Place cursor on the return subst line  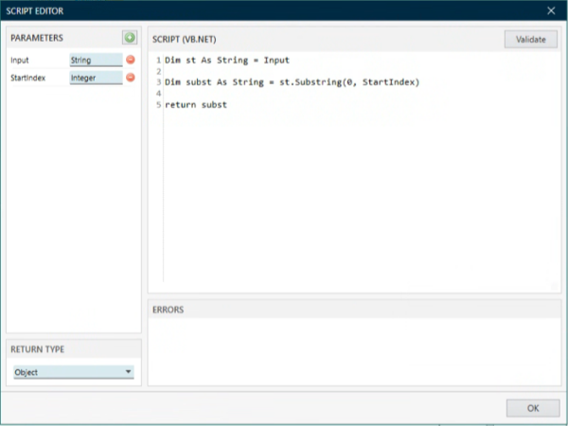(196, 105)
